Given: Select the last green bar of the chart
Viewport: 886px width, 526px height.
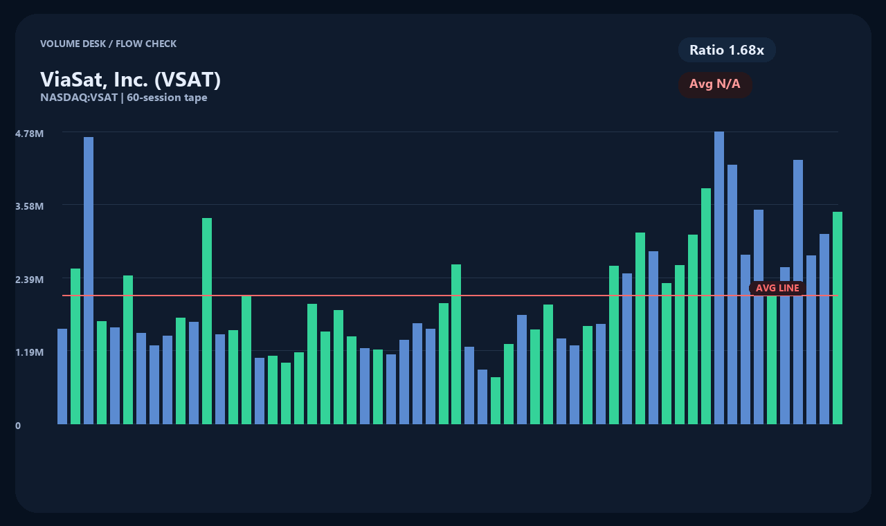Looking at the screenshot, I should (838, 318).
